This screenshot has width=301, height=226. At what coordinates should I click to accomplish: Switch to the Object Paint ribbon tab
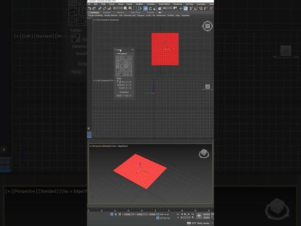(135, 13)
